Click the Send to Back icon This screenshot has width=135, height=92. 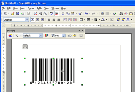click(x=123, y=20)
